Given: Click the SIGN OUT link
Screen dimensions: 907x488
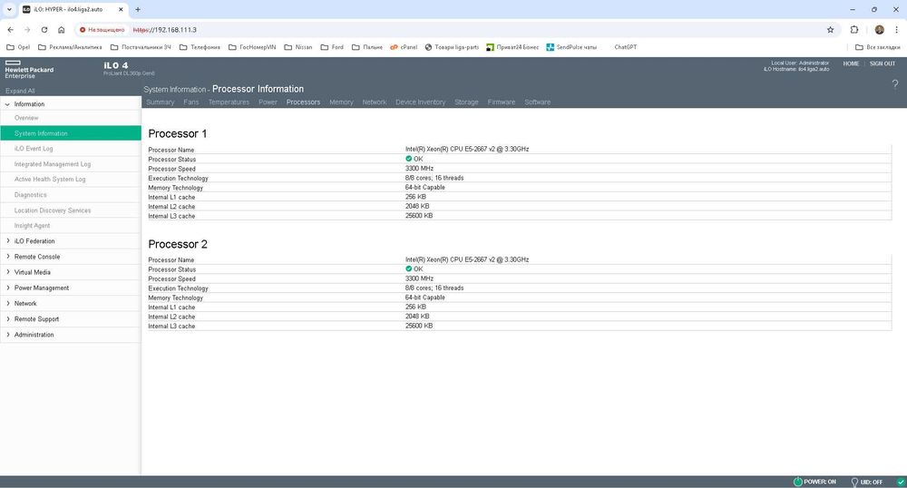Looking at the screenshot, I should pyautogui.click(x=883, y=63).
